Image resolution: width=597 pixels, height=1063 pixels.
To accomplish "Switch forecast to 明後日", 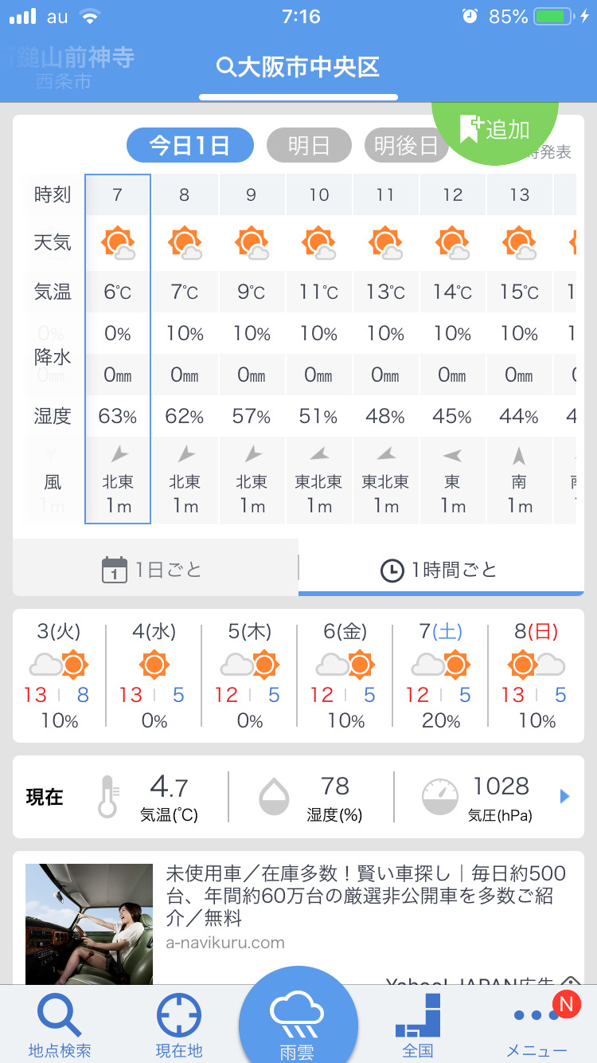I will (406, 146).
